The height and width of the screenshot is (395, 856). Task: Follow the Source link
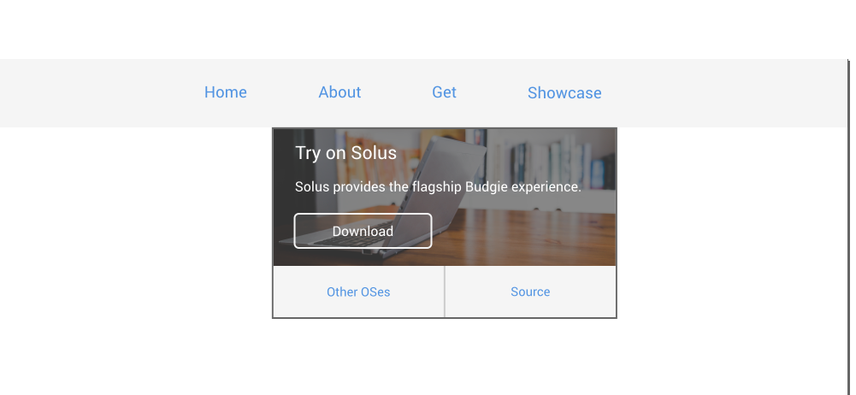530,292
